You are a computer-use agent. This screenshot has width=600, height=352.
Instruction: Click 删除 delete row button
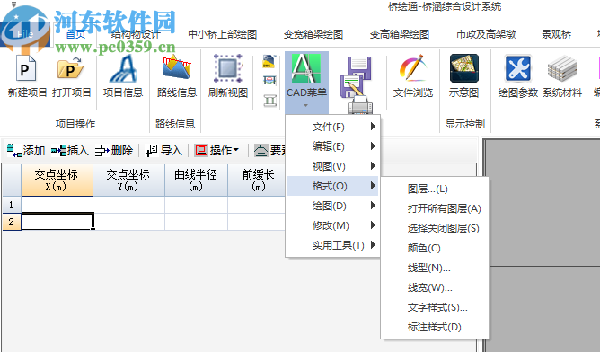pos(114,150)
